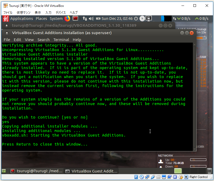Viewport: 214px width, 181px height.
Task: Click the VirtualBox window title icon
Action: click(x=6, y=6)
